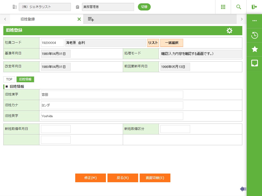
Task: Click the 旧姓漢字 input field
Action: click(112, 94)
